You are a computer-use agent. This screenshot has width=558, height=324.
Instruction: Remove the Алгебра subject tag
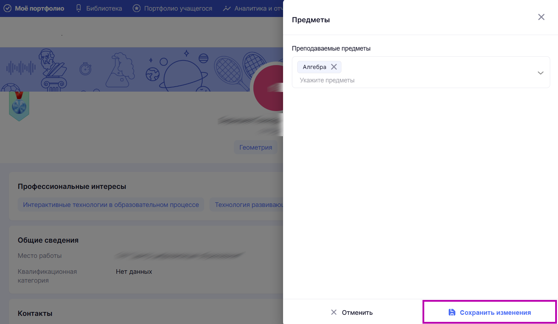tap(334, 67)
